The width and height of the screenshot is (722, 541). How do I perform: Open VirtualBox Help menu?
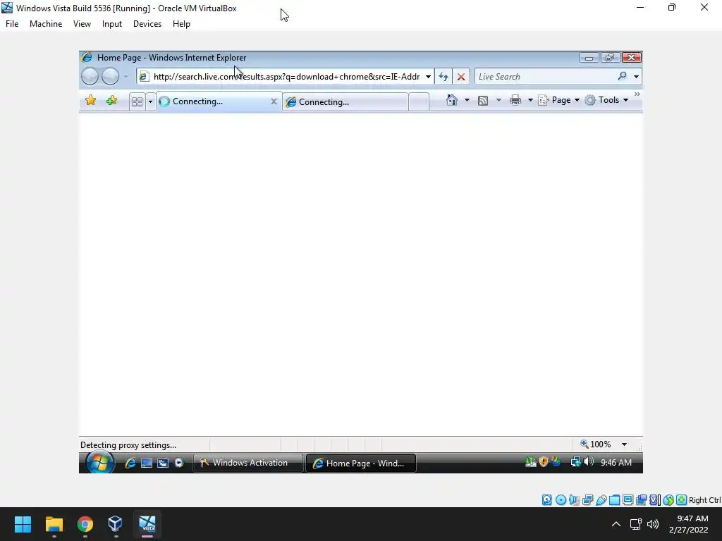click(x=181, y=24)
